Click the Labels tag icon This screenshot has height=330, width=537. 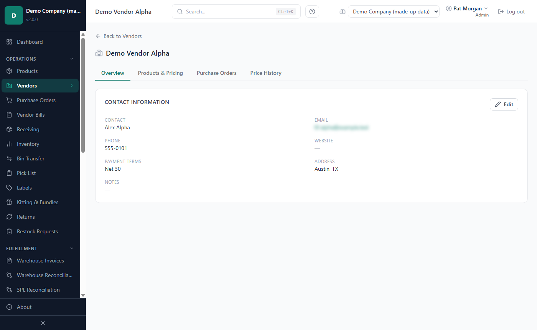(x=9, y=188)
